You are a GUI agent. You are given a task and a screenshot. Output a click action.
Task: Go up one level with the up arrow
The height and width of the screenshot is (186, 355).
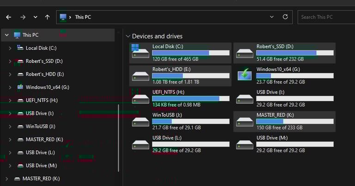pos(47,17)
